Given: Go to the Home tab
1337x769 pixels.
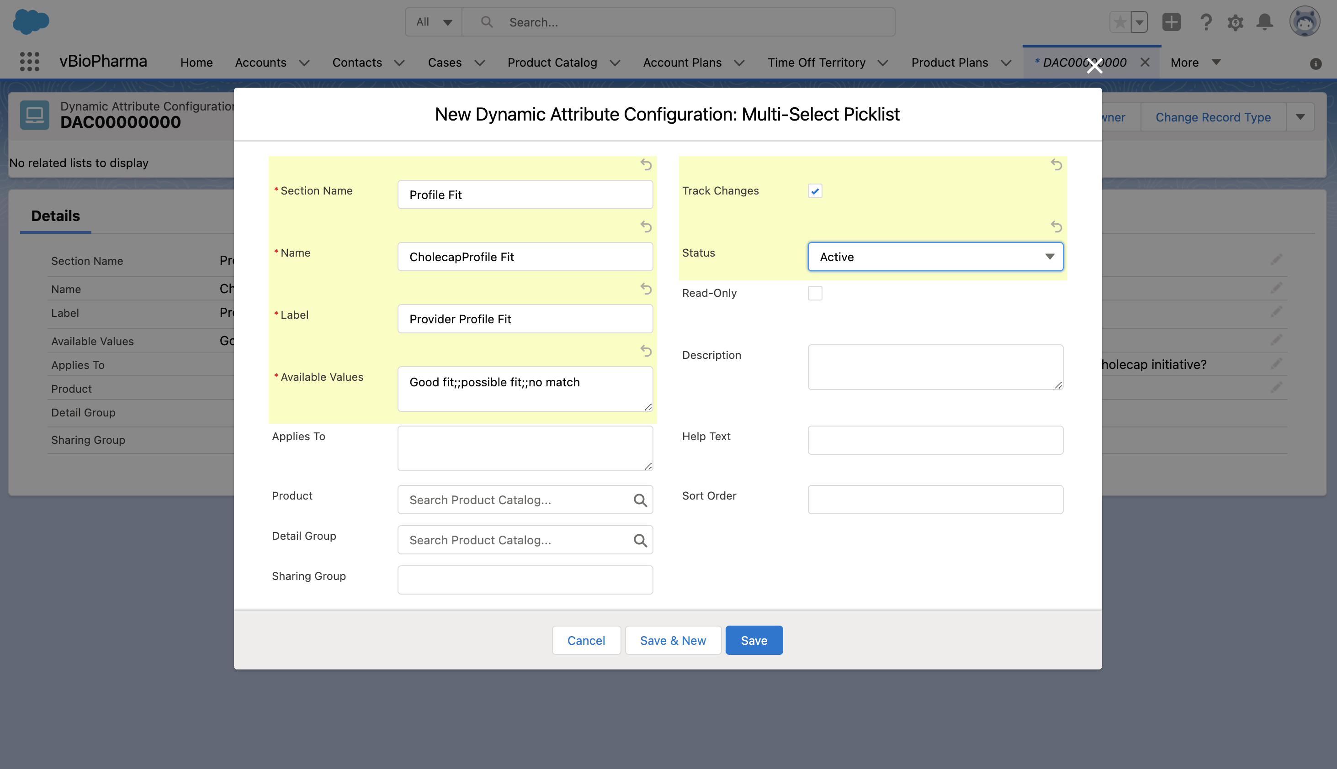Looking at the screenshot, I should (196, 62).
